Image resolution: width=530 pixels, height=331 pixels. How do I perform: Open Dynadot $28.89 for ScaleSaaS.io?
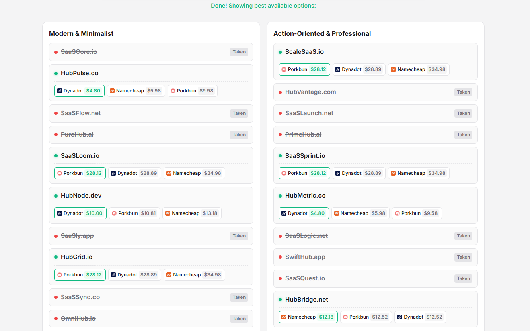pos(359,69)
